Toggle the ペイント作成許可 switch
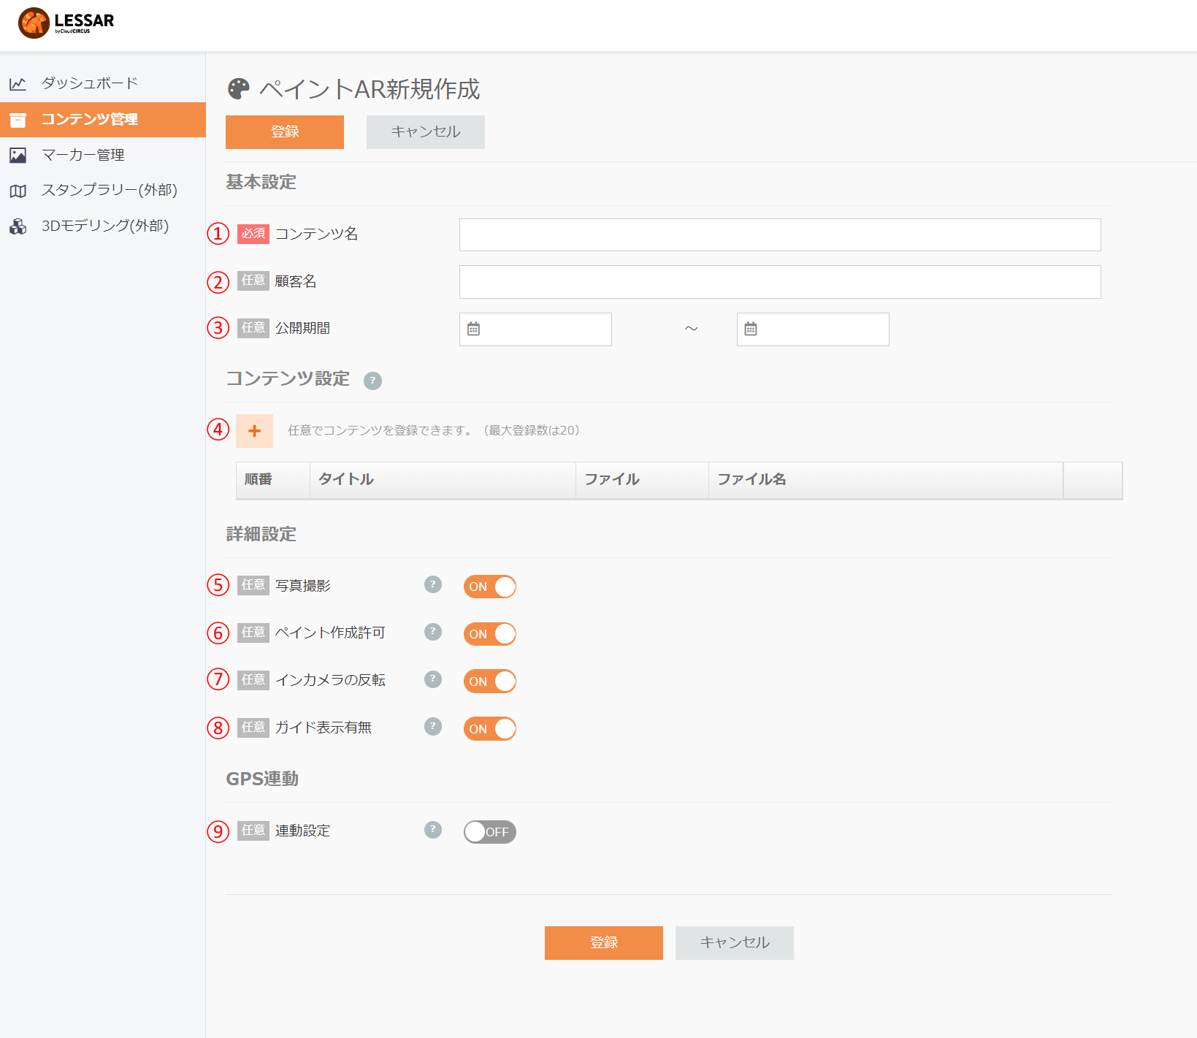Image resolution: width=1197 pixels, height=1038 pixels. click(490, 634)
